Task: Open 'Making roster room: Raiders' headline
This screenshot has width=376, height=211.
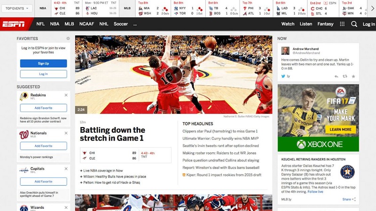Action: click(219, 153)
